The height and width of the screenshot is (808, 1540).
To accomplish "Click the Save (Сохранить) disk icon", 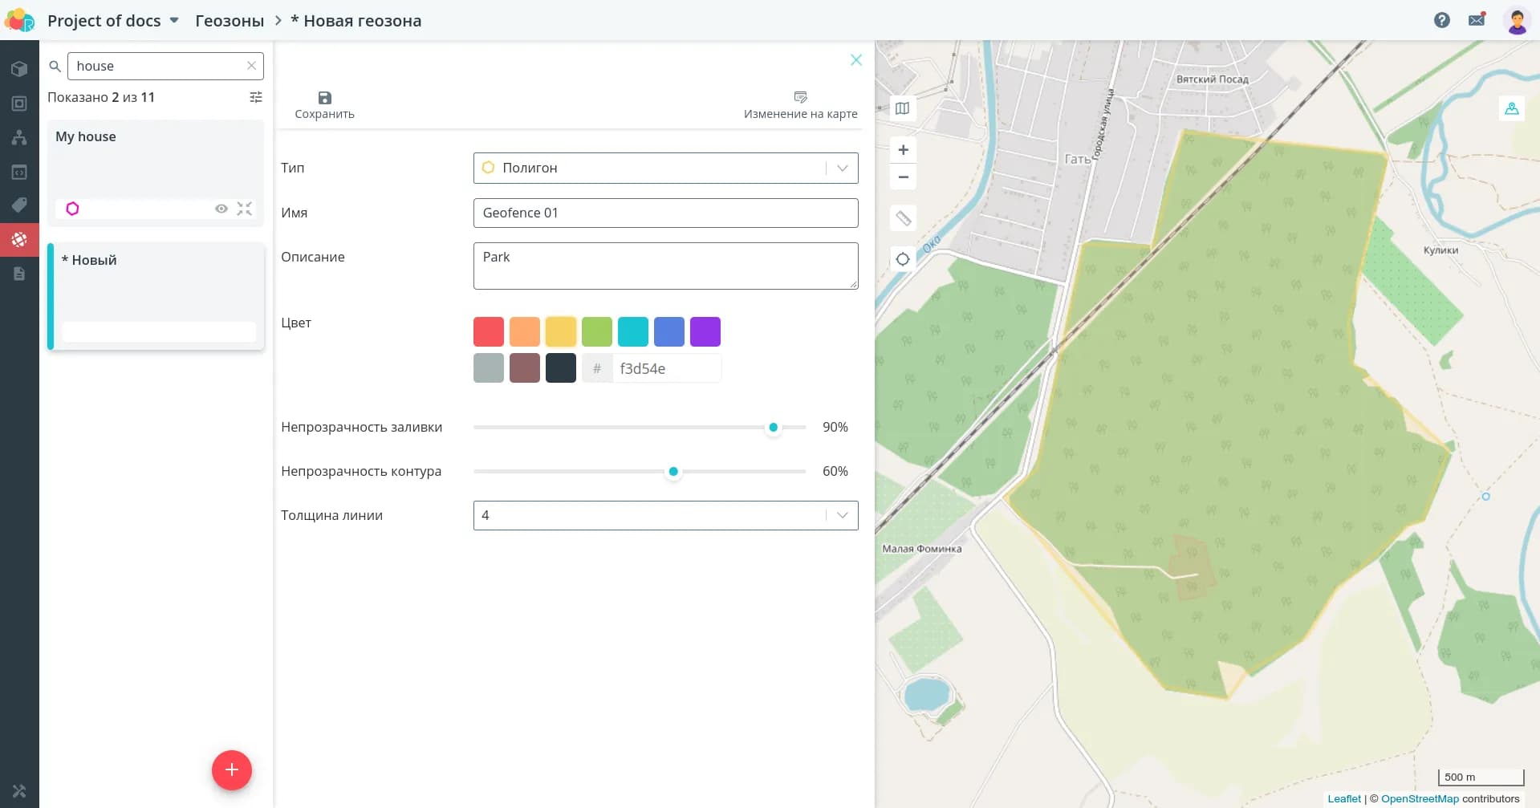I will tap(324, 98).
